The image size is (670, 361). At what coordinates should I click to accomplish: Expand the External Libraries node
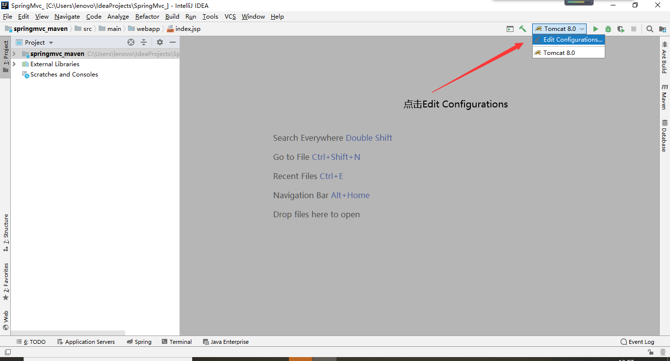click(14, 64)
